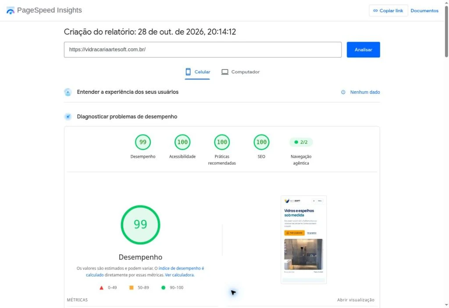Click the 90–100 legend text
Image resolution: width=449 pixels, height=308 pixels.
click(176, 288)
